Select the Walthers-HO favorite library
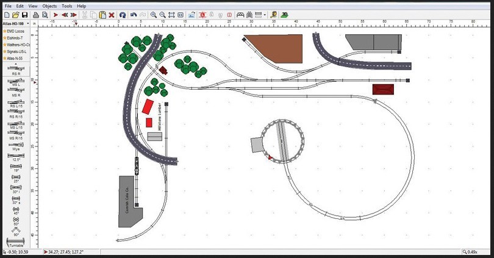This screenshot has width=494, height=258. (x=17, y=45)
